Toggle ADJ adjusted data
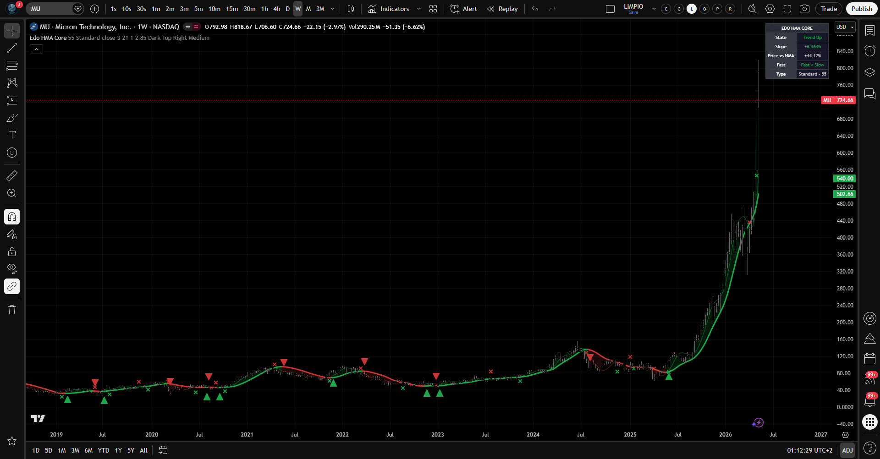Image resolution: width=880 pixels, height=459 pixels. tap(847, 450)
